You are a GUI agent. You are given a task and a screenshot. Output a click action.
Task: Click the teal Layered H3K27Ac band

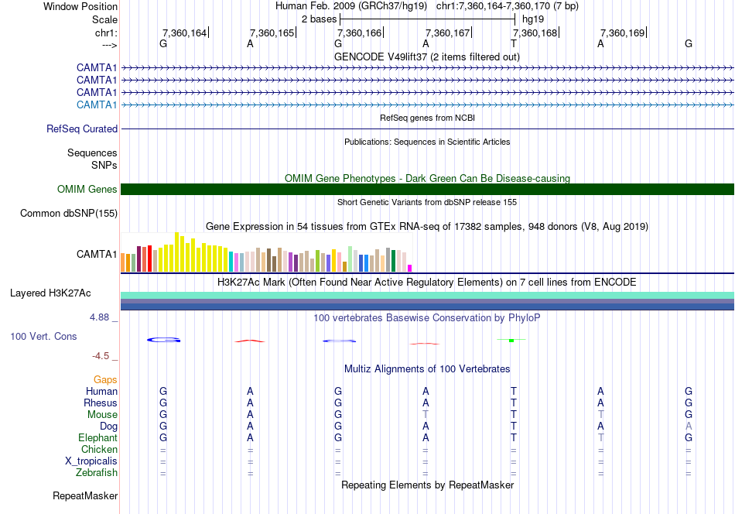pos(427,295)
